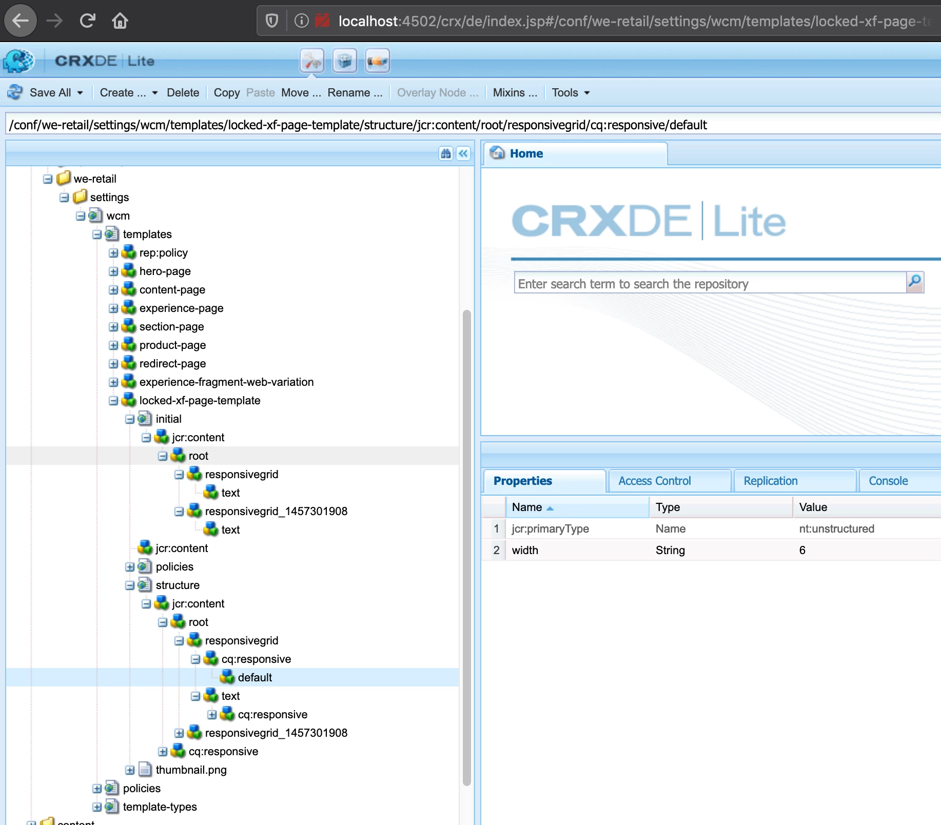Select the template-types node icon

click(x=112, y=806)
